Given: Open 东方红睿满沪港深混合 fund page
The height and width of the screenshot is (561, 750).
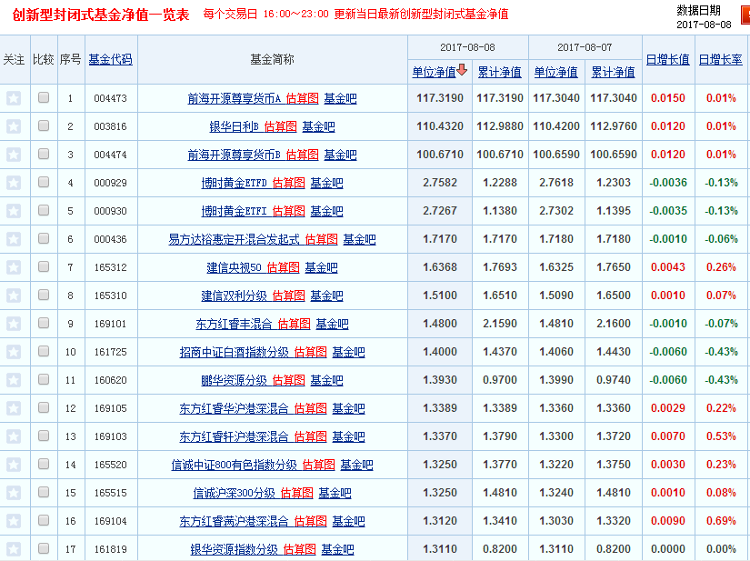Looking at the screenshot, I should (235, 521).
